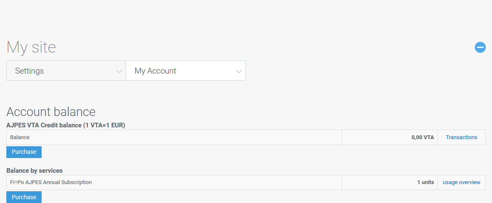Collapse the My site section with the minus icon
Screen dimensions: 492x203
click(480, 47)
